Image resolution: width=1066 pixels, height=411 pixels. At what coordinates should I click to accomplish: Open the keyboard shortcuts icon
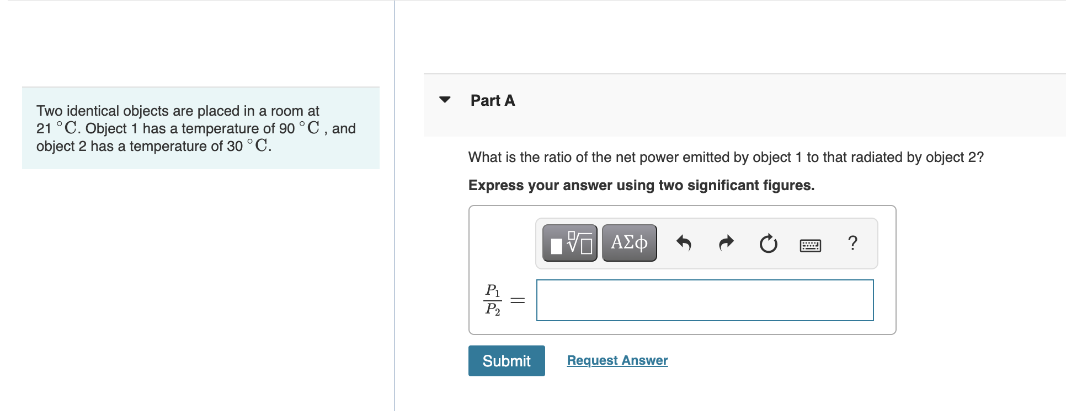[x=810, y=245]
